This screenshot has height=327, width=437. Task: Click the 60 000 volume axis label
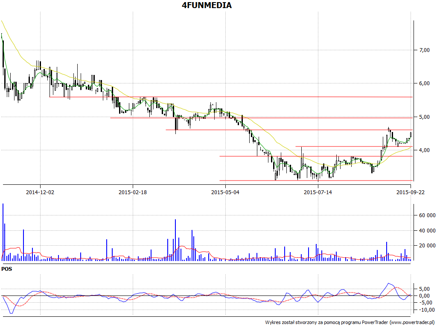tap(427, 215)
